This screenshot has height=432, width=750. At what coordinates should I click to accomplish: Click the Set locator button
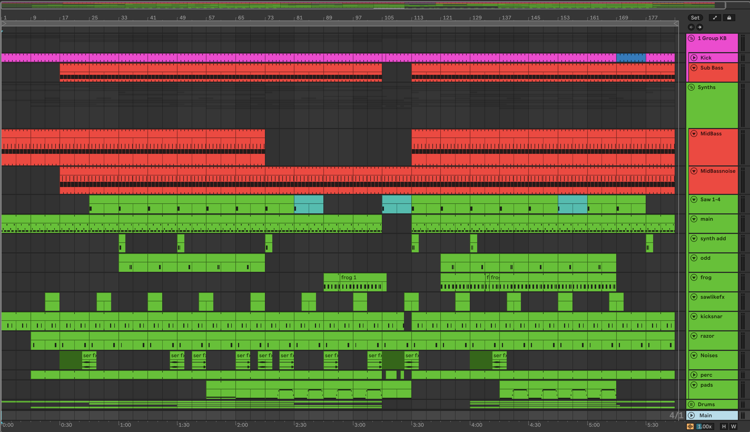pos(695,18)
